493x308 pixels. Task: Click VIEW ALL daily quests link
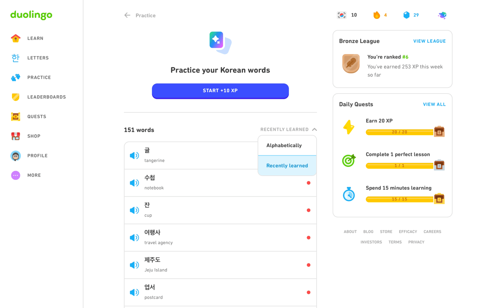[434, 104]
